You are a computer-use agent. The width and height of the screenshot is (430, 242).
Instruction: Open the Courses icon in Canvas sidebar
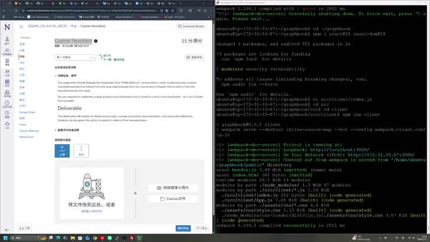[x=7, y=62]
